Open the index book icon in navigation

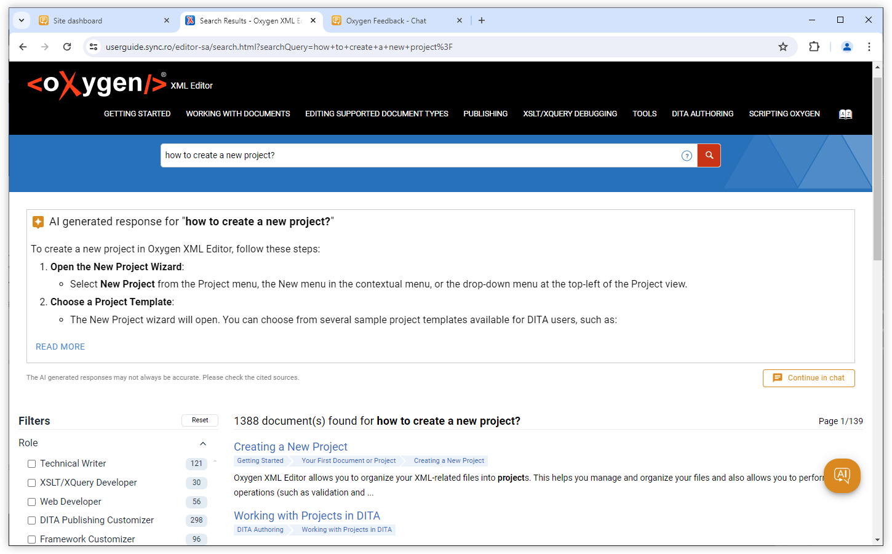pos(845,114)
